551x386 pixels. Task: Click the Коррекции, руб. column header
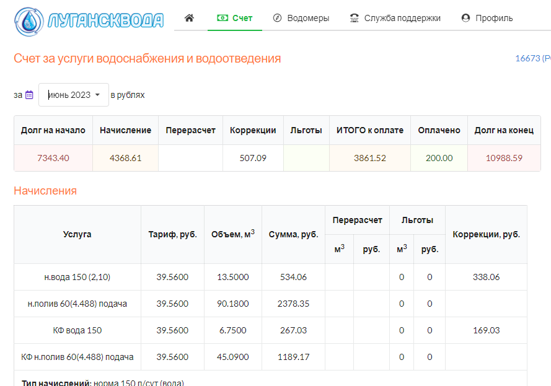487,234
